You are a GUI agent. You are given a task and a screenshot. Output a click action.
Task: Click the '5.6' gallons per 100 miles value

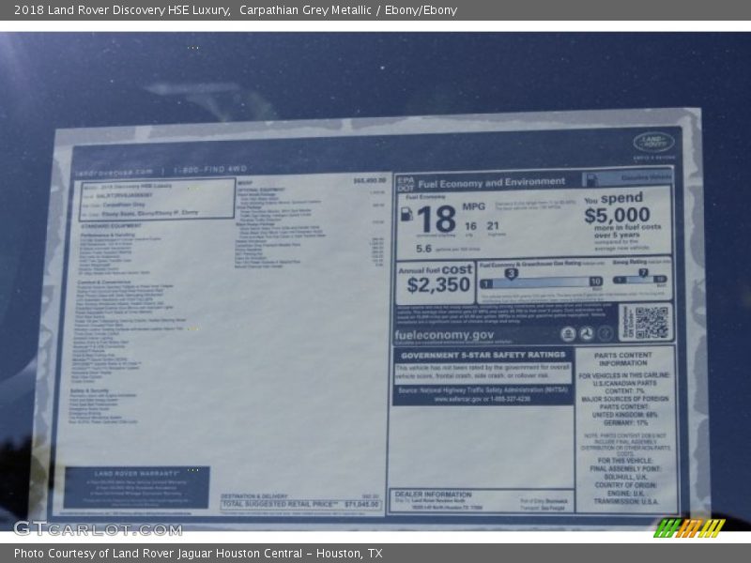[423, 249]
